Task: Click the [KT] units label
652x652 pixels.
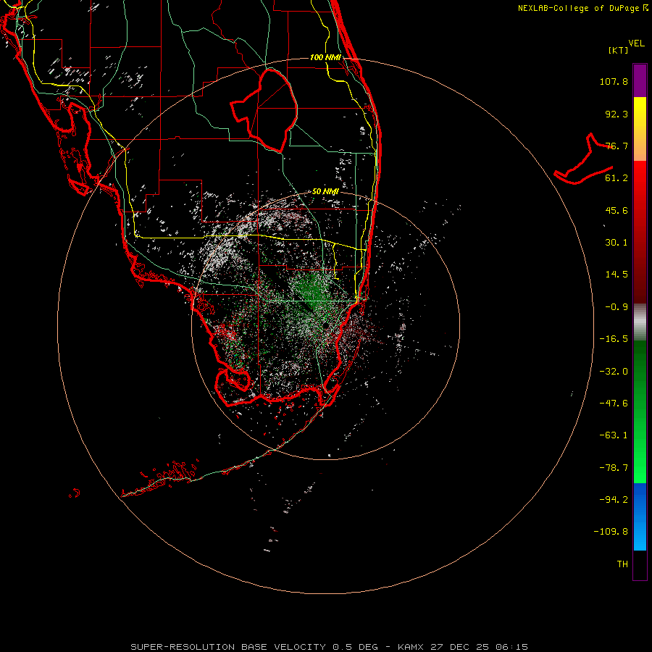Action: (x=619, y=50)
